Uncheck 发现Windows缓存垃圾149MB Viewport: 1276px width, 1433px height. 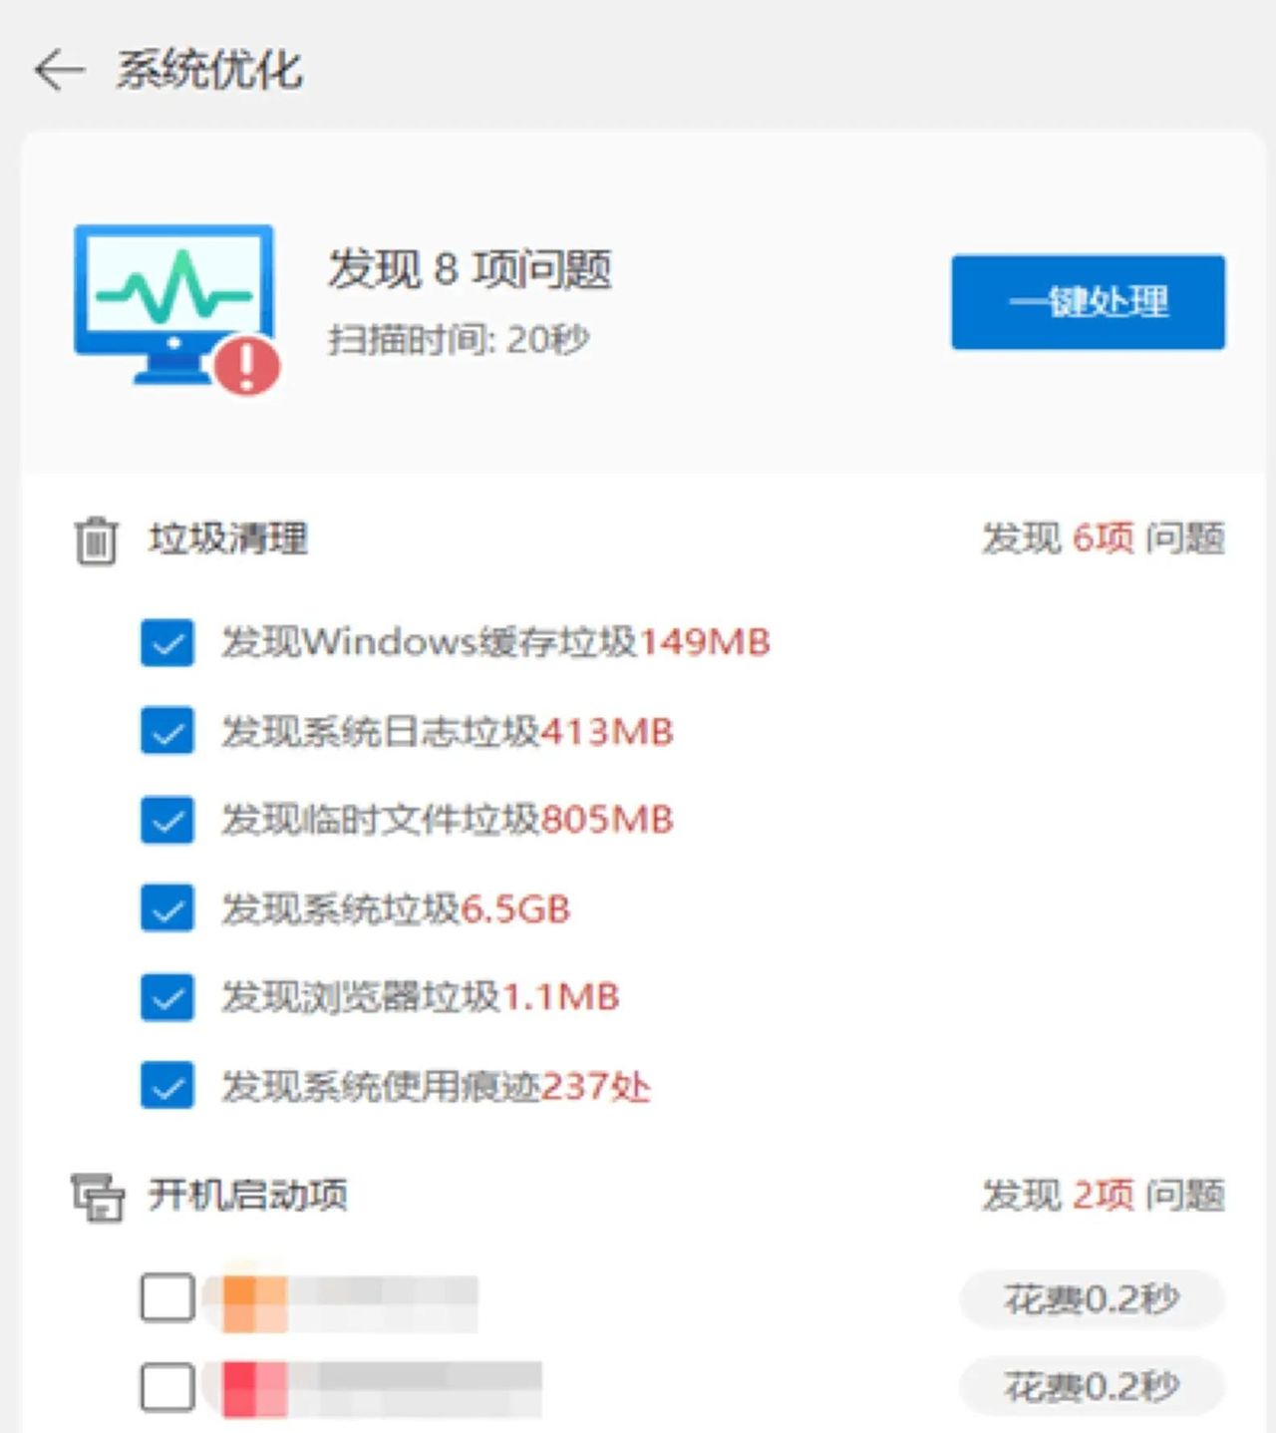point(167,643)
